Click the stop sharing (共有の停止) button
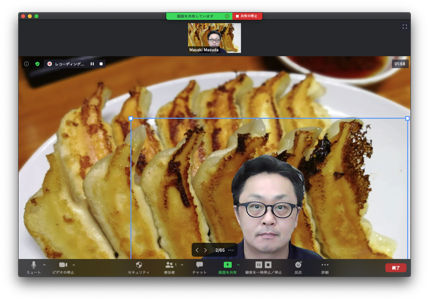 tap(247, 16)
